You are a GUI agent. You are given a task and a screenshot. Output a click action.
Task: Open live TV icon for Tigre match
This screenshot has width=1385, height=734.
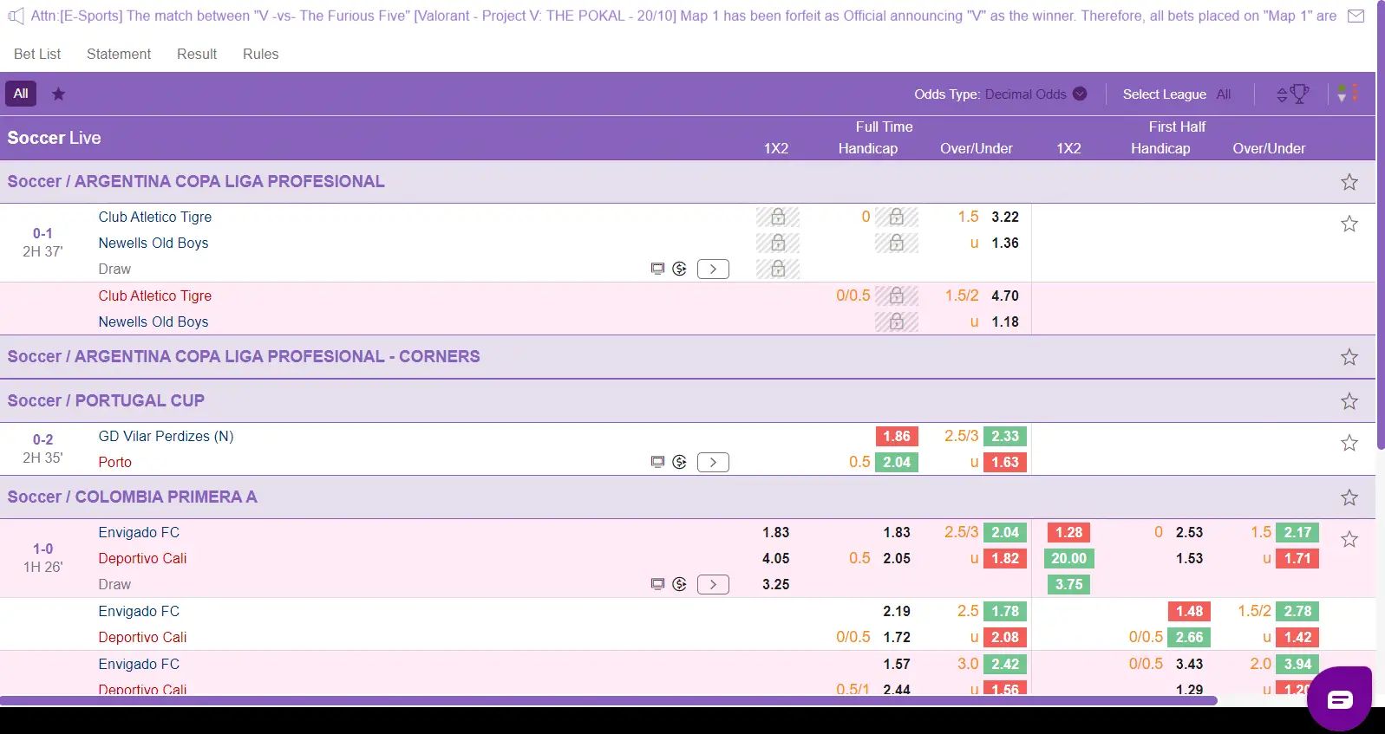(657, 269)
